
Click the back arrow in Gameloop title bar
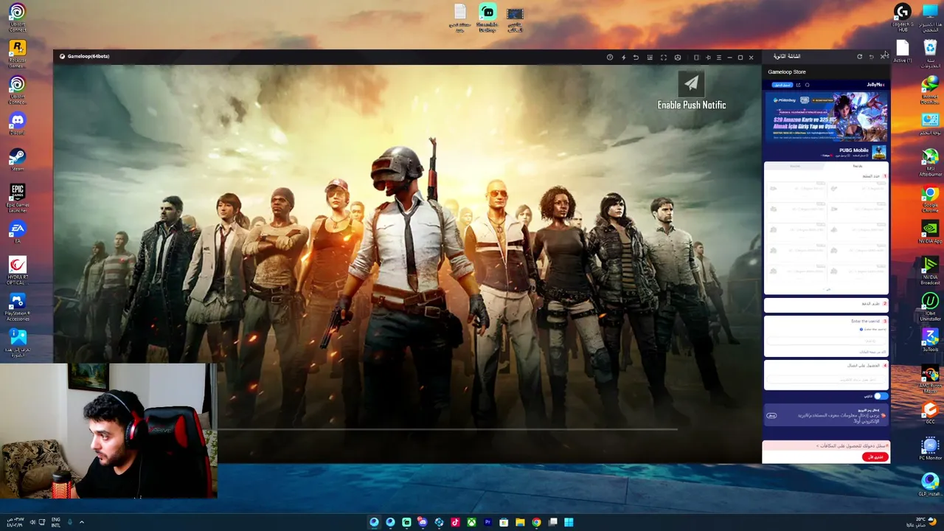point(636,57)
